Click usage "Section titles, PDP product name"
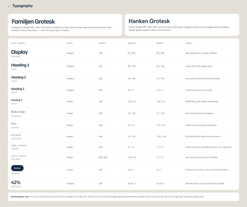The image size is (247, 207). pos(199,66)
